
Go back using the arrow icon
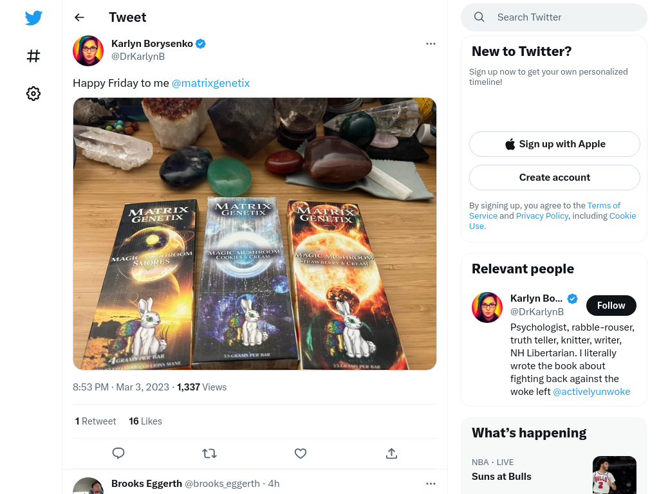click(79, 17)
